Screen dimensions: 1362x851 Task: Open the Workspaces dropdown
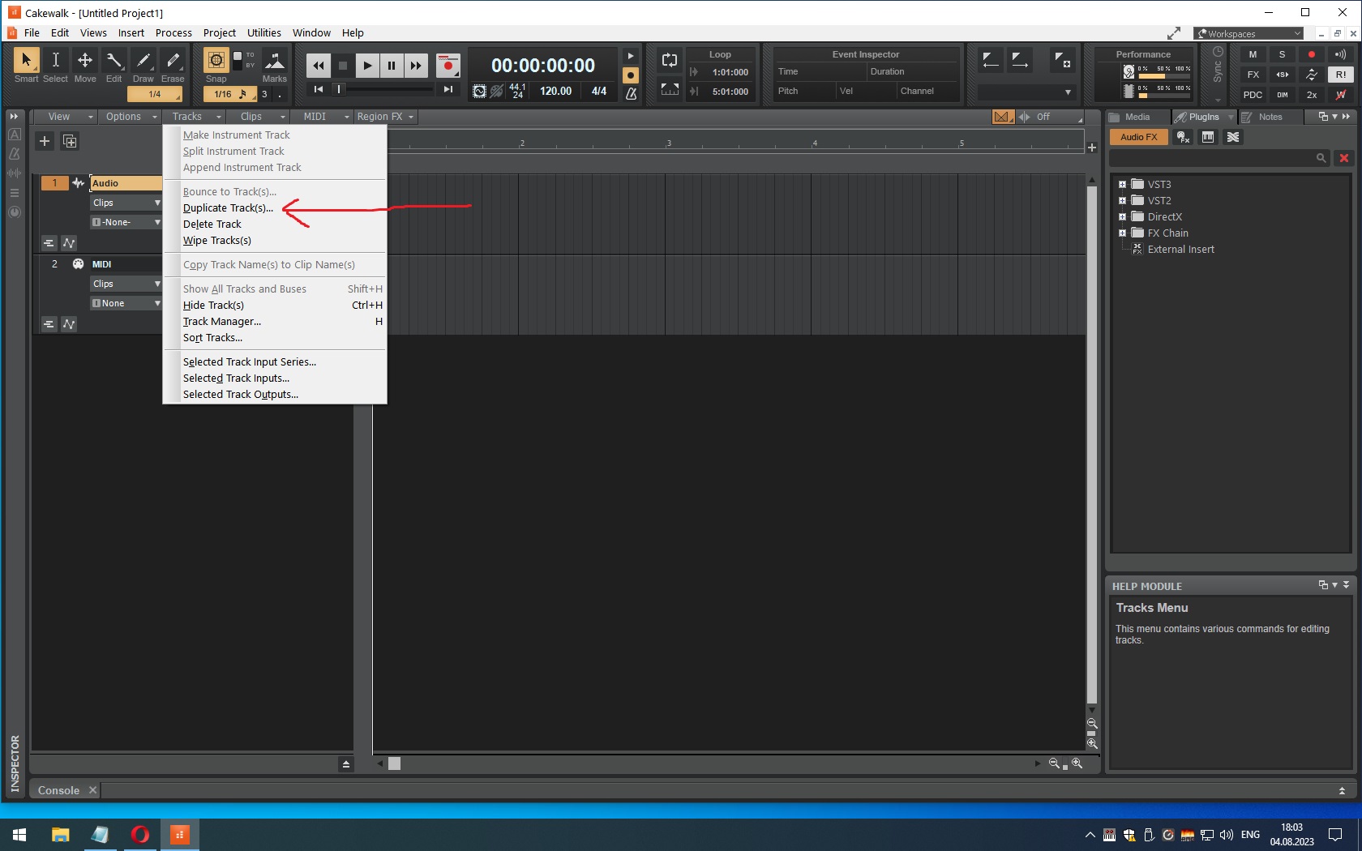tap(1249, 33)
